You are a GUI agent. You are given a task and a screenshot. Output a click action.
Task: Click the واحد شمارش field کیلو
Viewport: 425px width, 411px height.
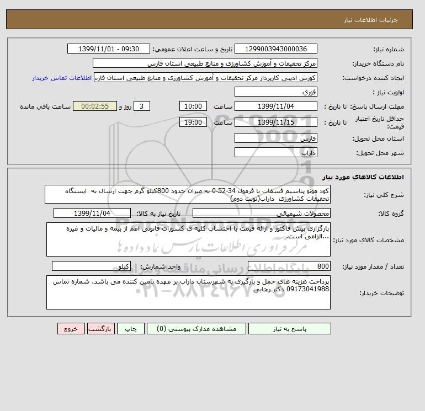(x=91, y=266)
